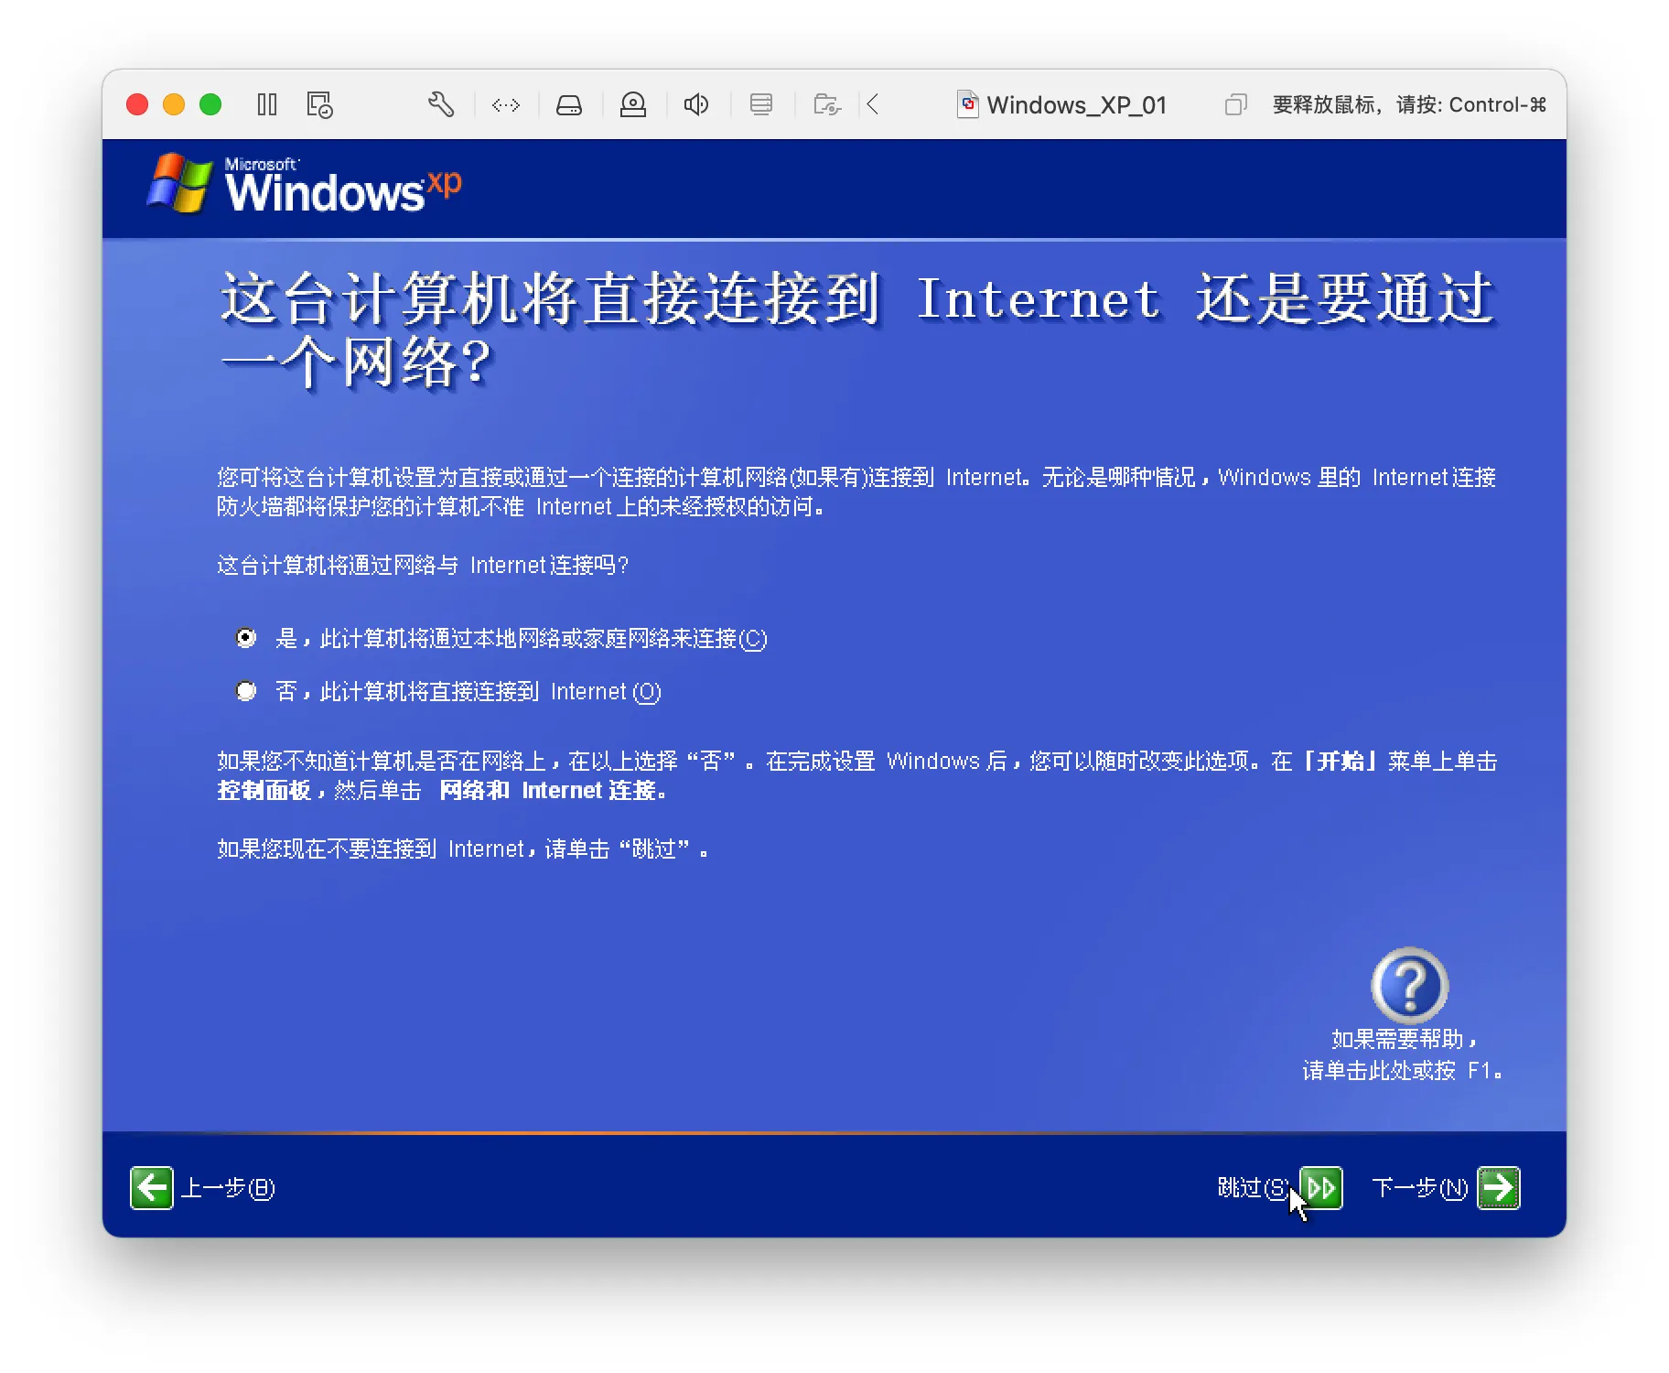Open the shared folders icon

(827, 104)
